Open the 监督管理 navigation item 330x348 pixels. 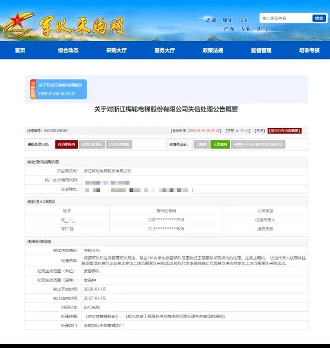(x=261, y=50)
